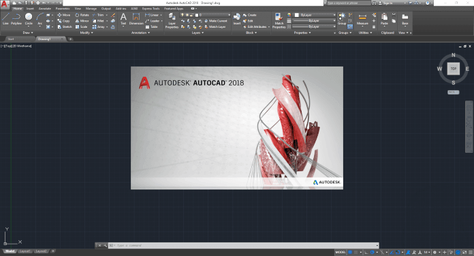Choose the Mirror command

(82, 21)
